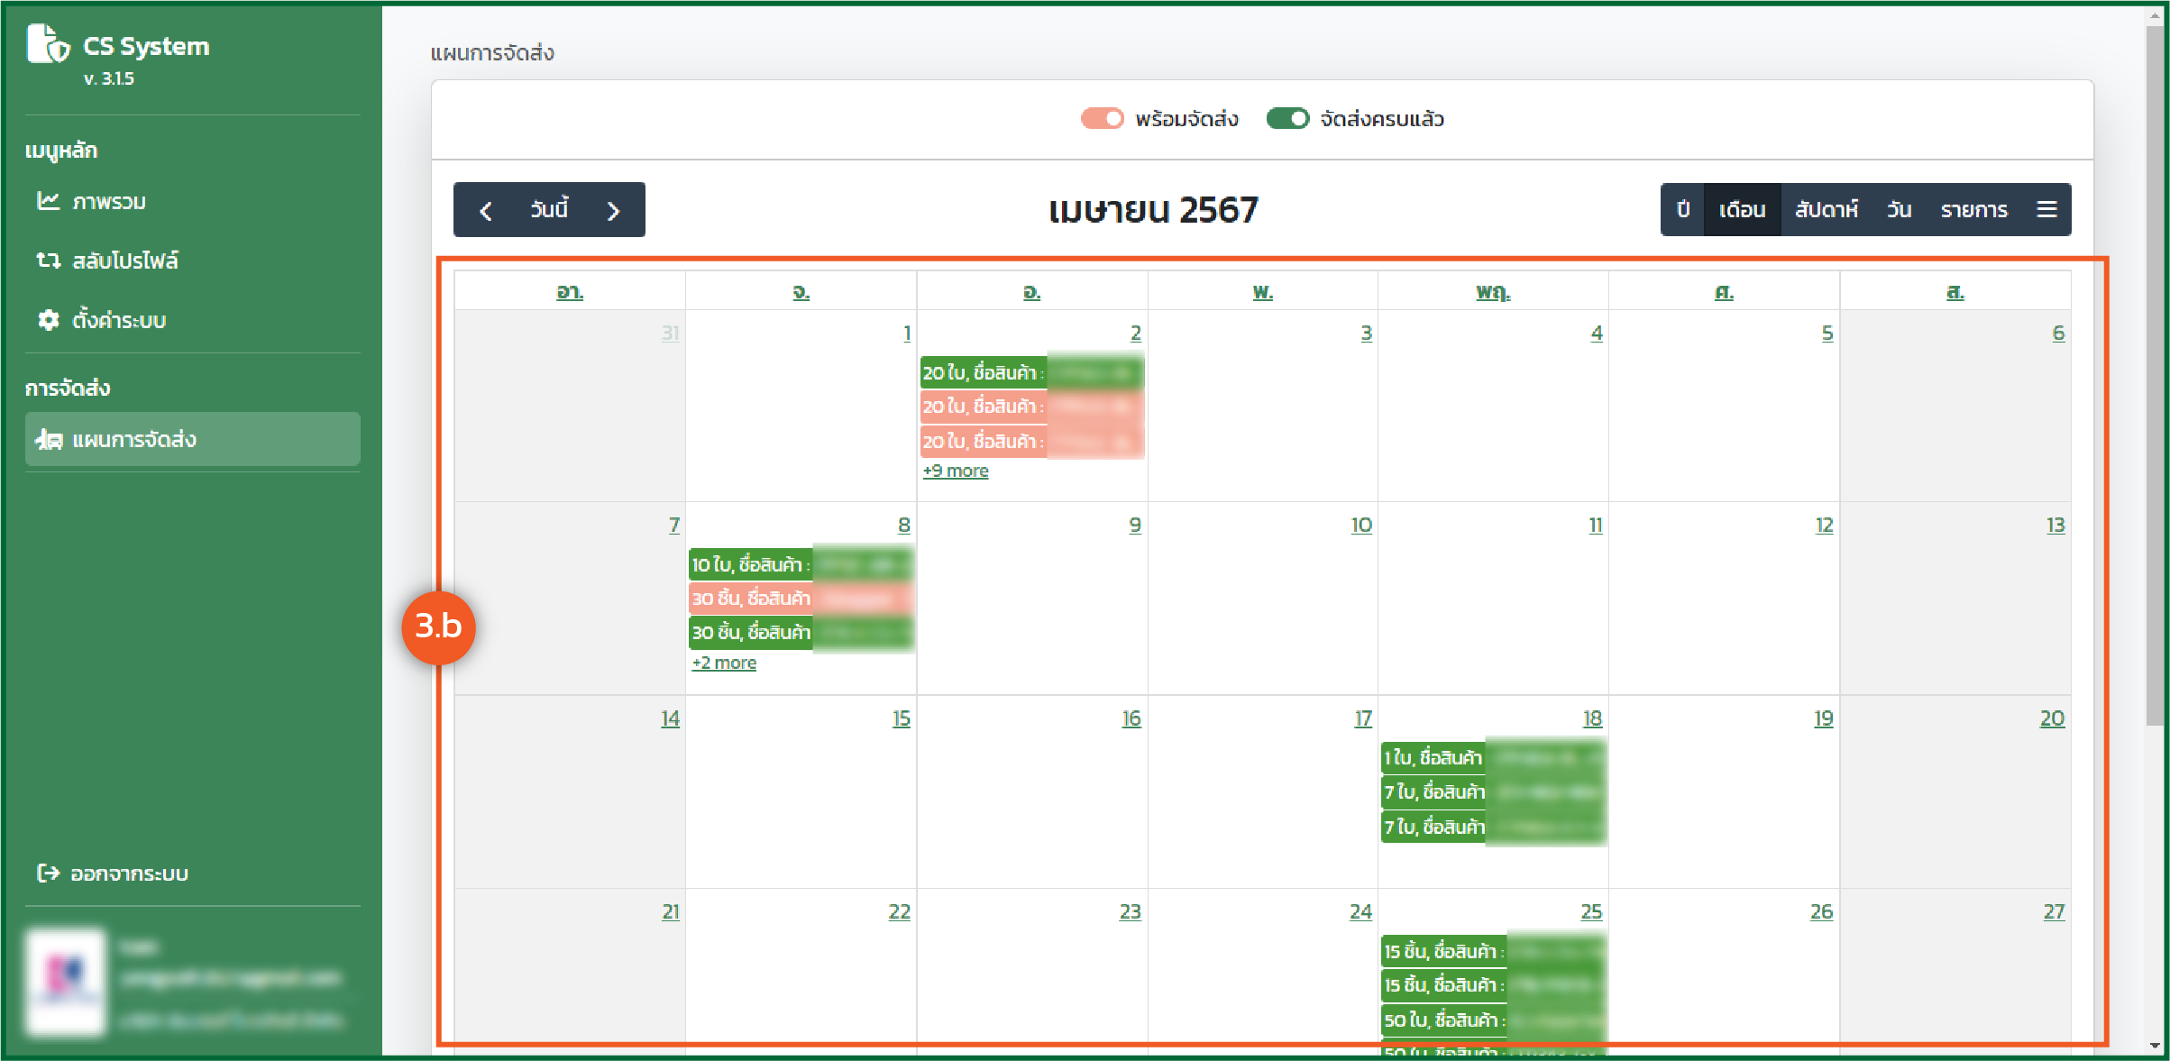The height and width of the screenshot is (1061, 2170).
Task: Switch to สัปดาห์ week view
Action: (x=1826, y=209)
